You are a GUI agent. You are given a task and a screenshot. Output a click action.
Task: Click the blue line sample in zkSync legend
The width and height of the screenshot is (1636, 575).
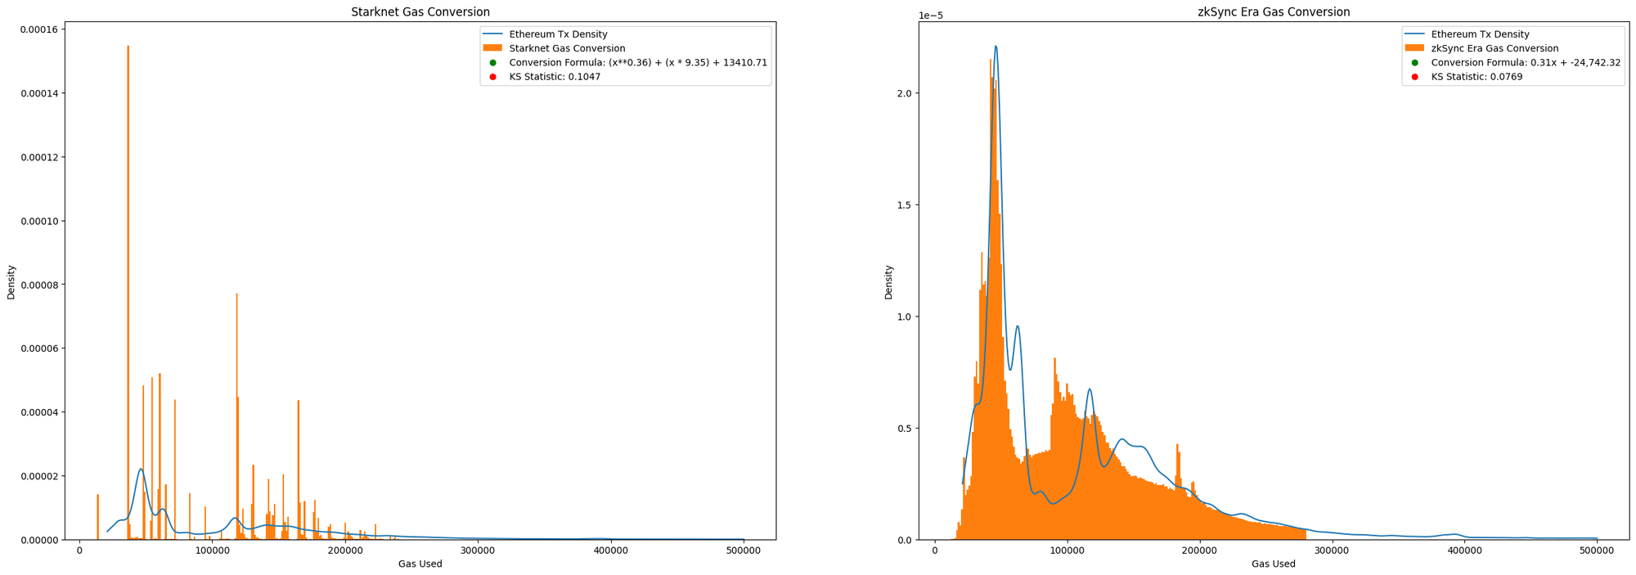[1415, 34]
